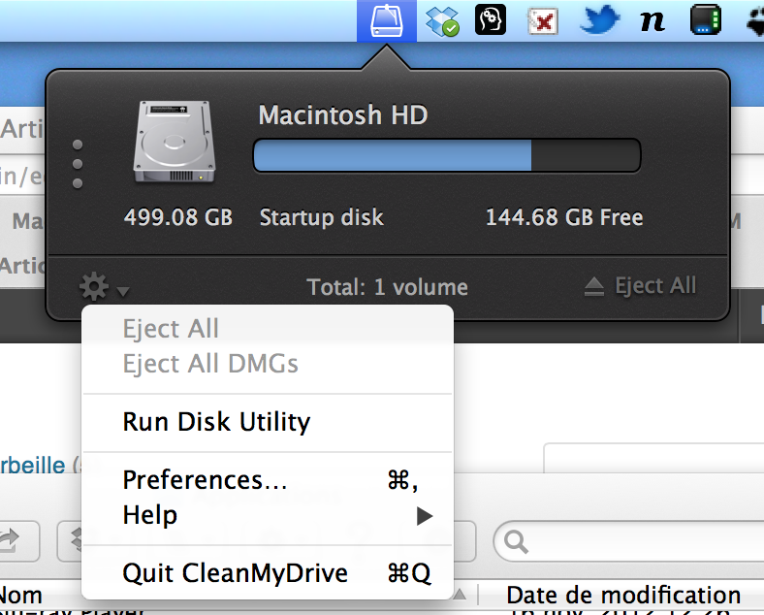The height and width of the screenshot is (615, 764).
Task: Click the CleanMyDrive menu bar icon
Action: click(386, 20)
